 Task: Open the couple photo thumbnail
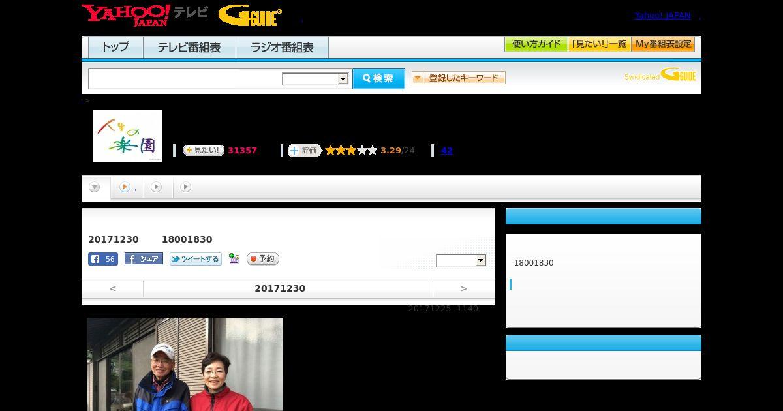tap(185, 364)
